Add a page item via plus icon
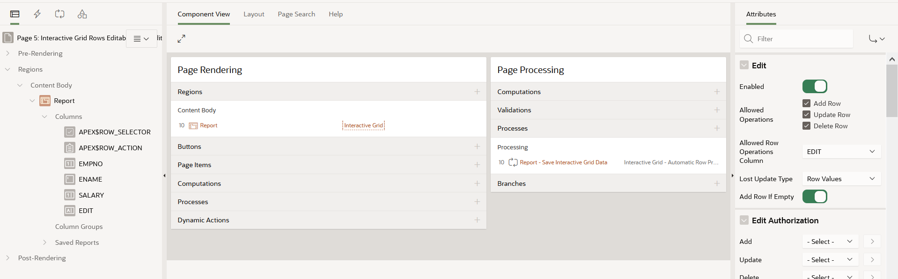 coord(477,165)
